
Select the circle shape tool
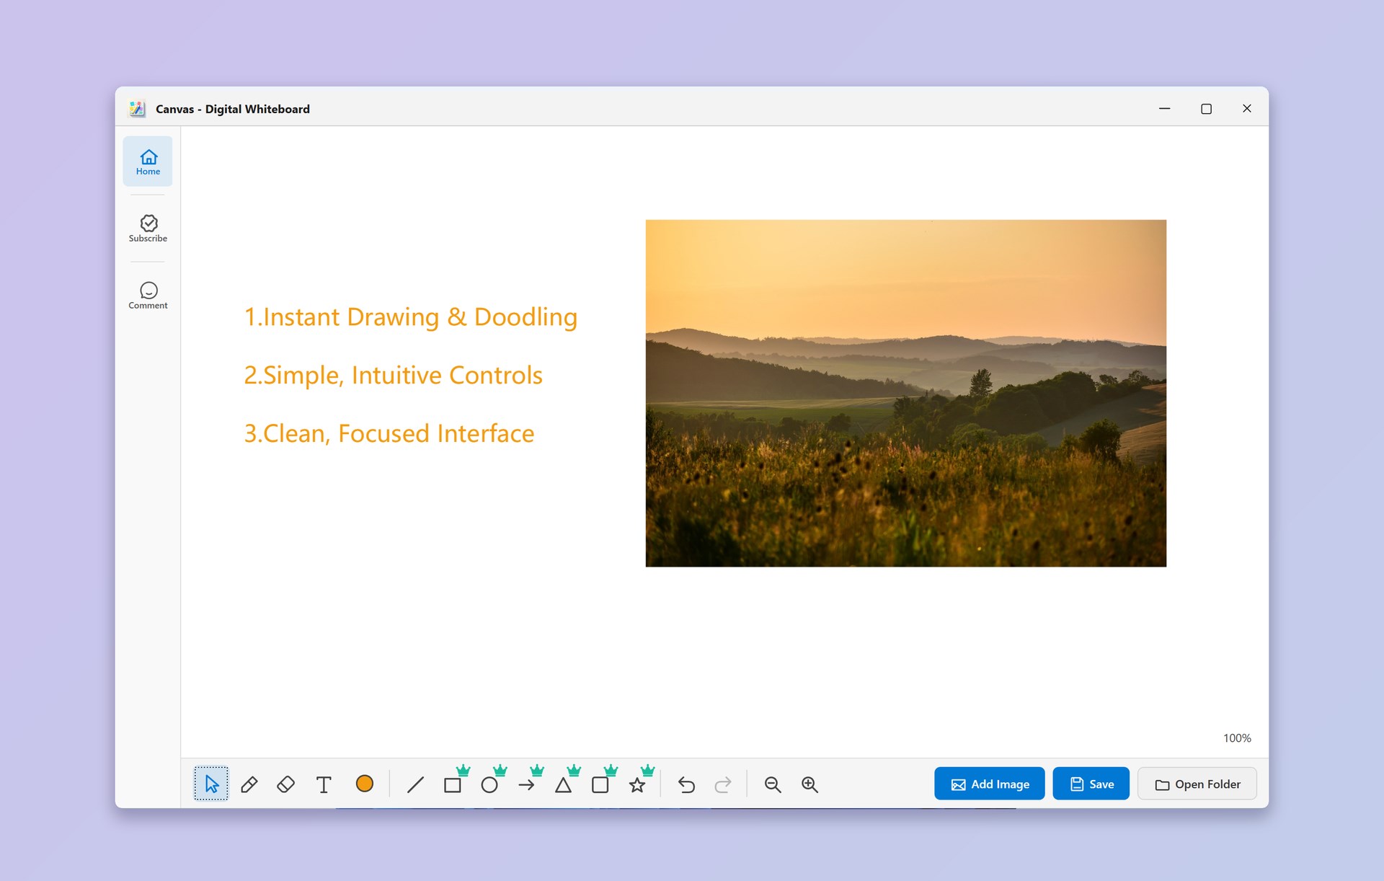click(489, 784)
